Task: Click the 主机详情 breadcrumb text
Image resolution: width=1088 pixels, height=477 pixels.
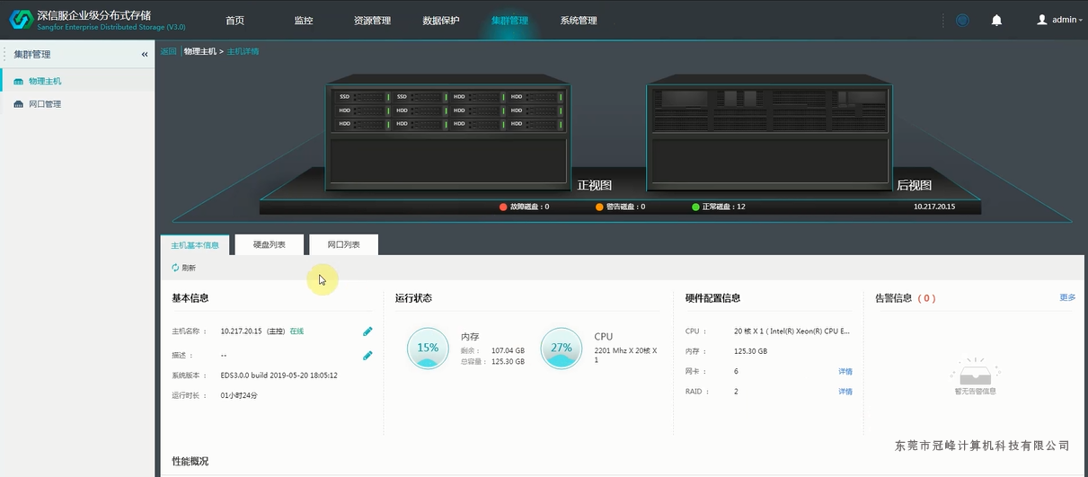Action: pos(243,52)
